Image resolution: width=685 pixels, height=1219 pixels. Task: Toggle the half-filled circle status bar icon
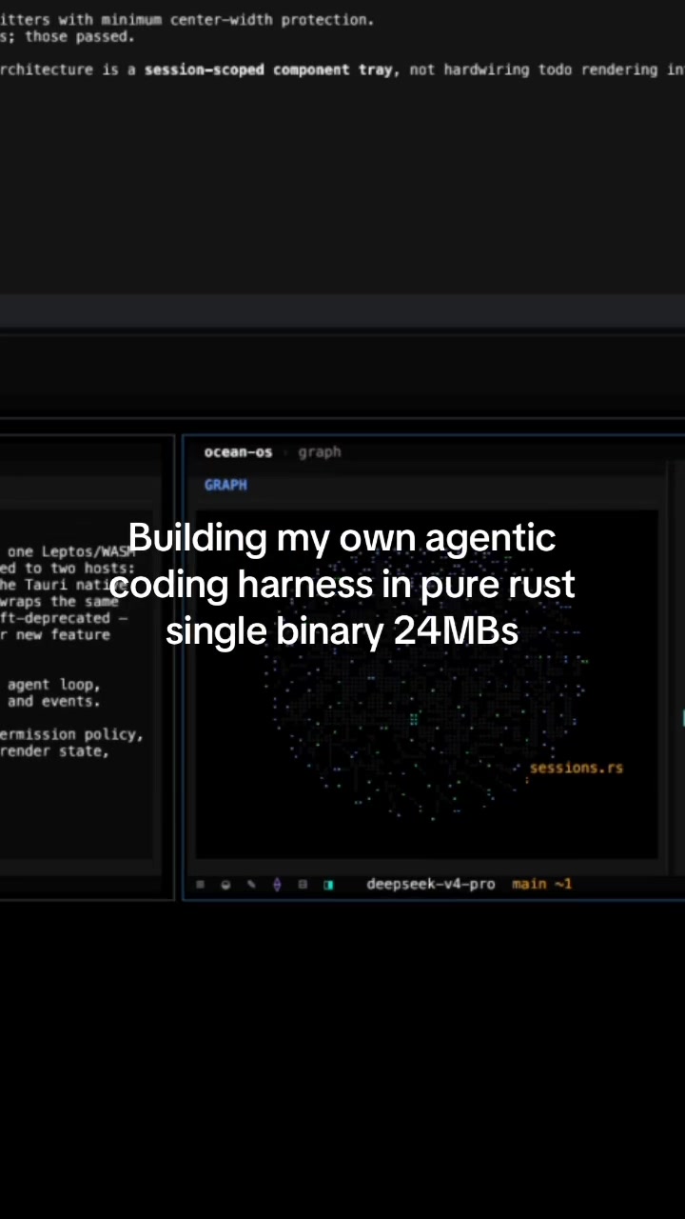[225, 884]
